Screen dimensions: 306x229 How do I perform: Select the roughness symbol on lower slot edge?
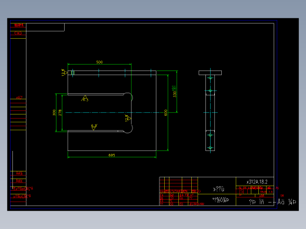pyautogui.click(x=94, y=127)
